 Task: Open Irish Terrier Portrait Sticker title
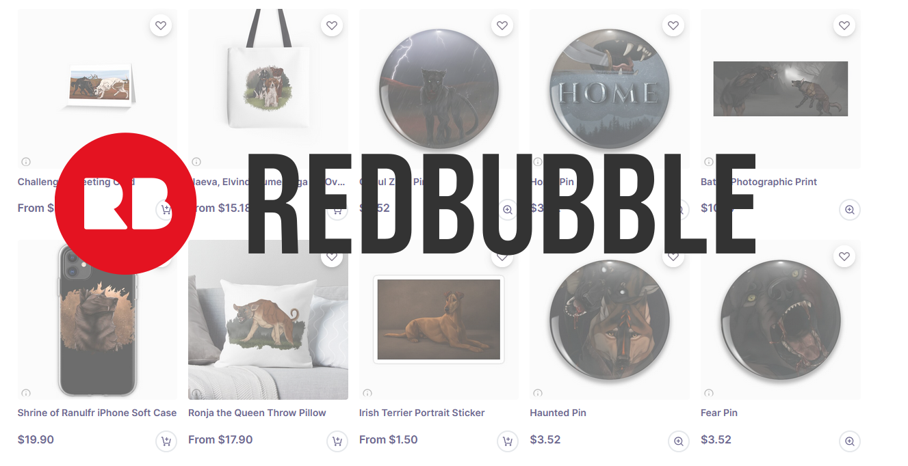pos(421,413)
